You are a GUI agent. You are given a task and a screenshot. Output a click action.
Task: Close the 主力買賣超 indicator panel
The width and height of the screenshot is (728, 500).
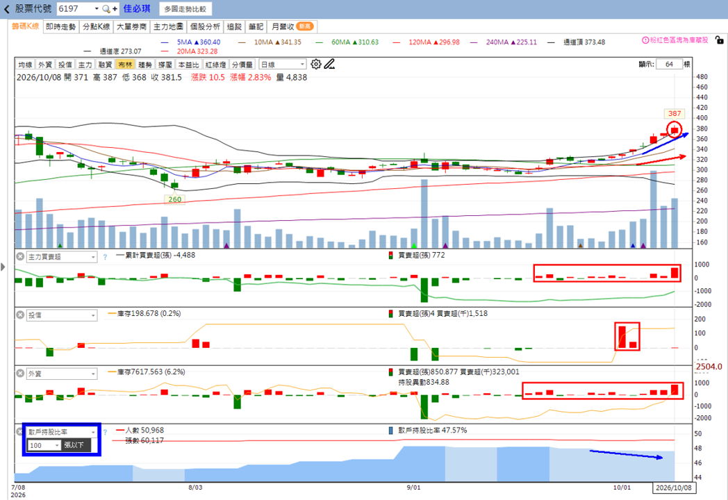(20, 256)
